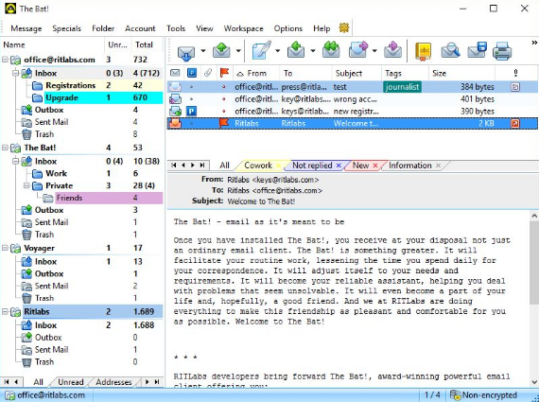Switch to Addresses folder tab

pos(113,382)
